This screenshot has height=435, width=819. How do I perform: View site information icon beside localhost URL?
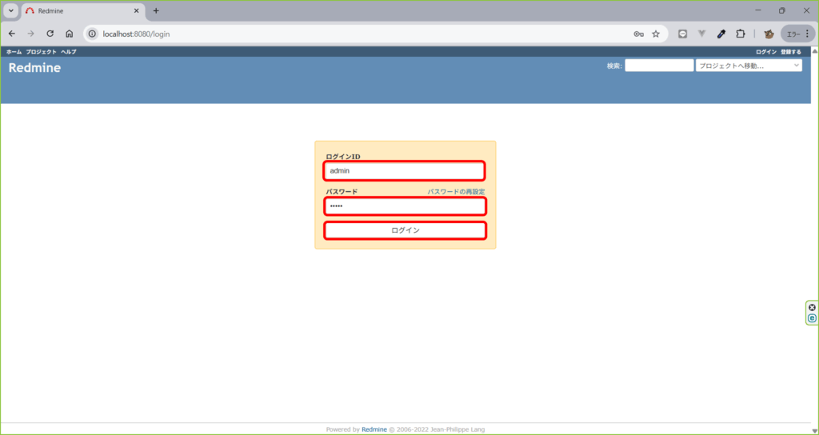click(92, 34)
